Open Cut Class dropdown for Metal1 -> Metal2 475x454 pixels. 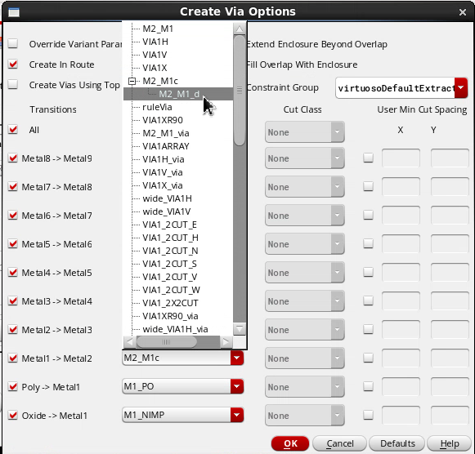click(x=305, y=358)
